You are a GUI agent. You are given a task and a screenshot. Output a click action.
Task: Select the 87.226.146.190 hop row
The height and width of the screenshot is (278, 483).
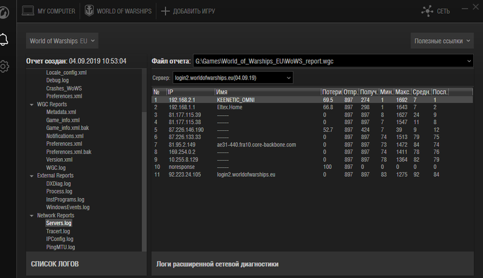pos(312,130)
